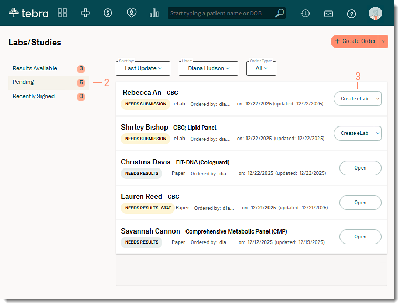Click Create eLab for Rebecca An
This screenshot has width=402, height=307.
coord(354,99)
